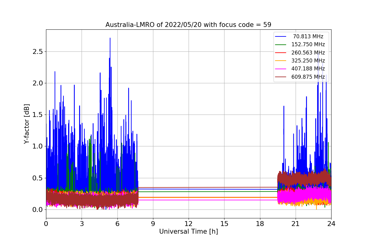Click the y-axis tick label '0.5'
The width and height of the screenshot is (368, 245).
(37, 178)
